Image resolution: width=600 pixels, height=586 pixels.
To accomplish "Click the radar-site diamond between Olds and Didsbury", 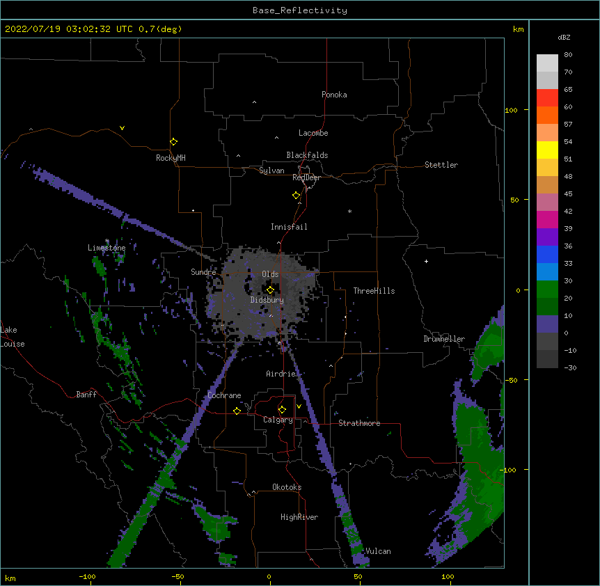I will [271, 290].
